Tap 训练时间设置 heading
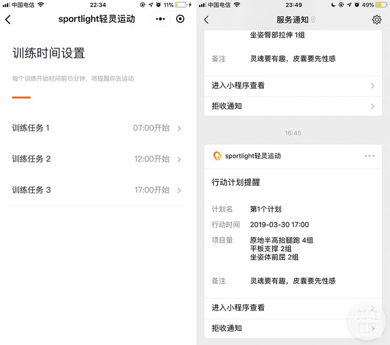This screenshot has width=390, height=345. click(49, 53)
